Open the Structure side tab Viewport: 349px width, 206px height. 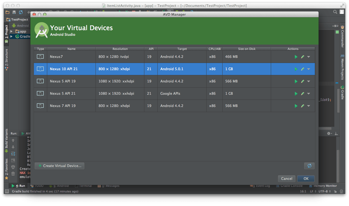tap(6, 59)
